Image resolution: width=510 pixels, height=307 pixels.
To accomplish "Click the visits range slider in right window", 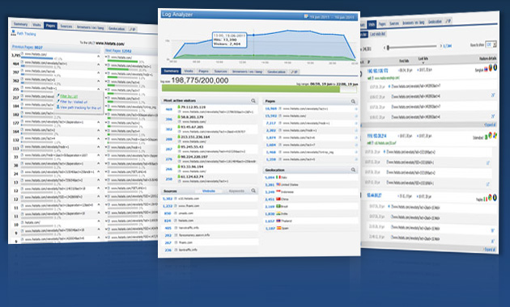I will [x=411, y=47].
